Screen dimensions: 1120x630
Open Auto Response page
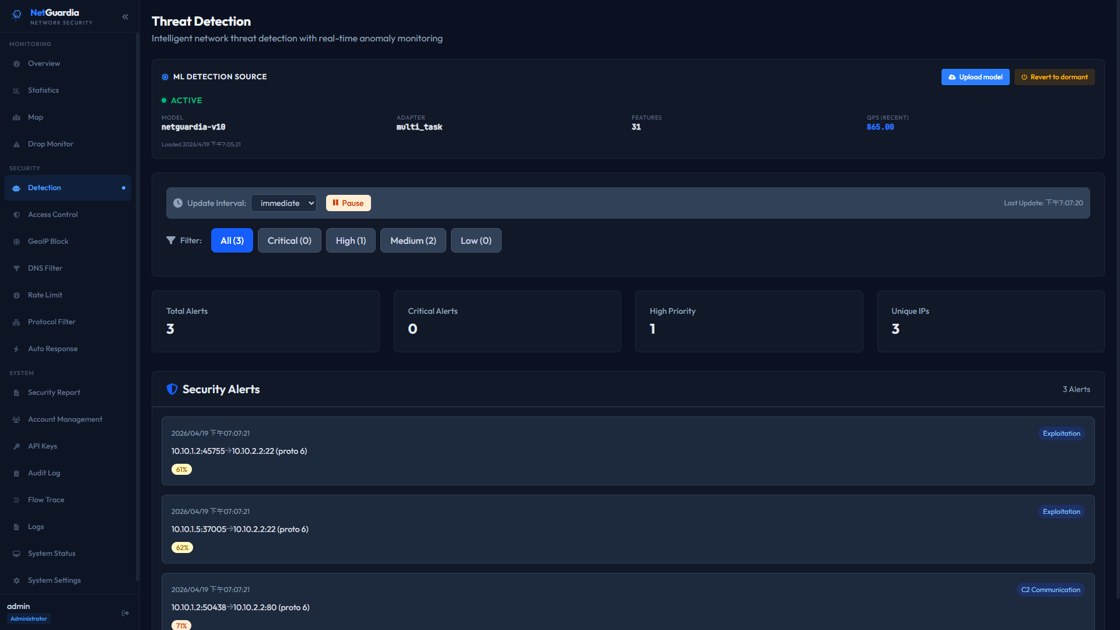tap(68, 349)
